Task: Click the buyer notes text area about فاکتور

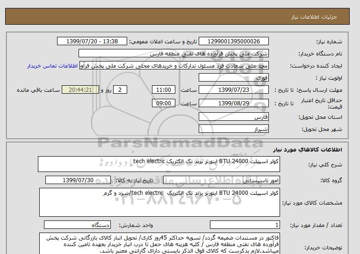Action: coord(159,244)
